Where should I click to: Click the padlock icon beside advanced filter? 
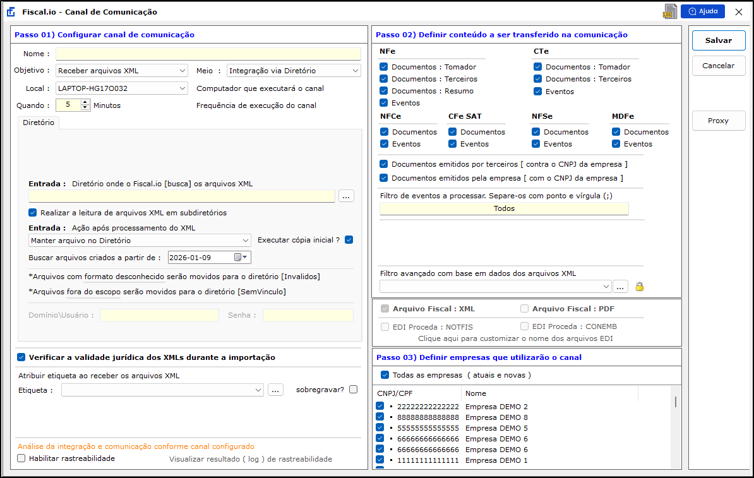point(639,287)
